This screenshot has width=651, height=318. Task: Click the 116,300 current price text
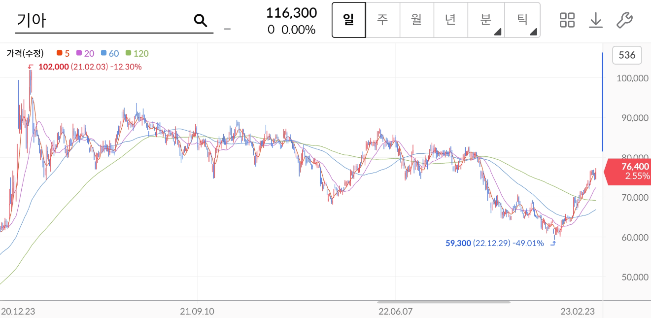[x=291, y=12]
